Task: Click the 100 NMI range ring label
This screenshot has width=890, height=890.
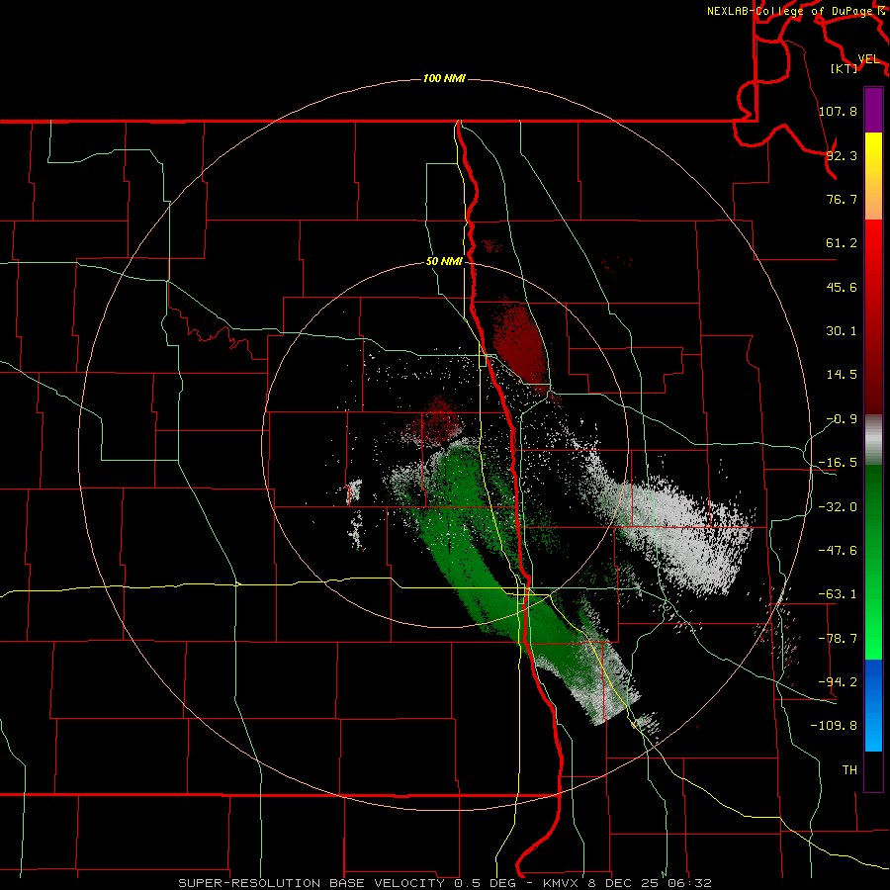Action: 444,78
